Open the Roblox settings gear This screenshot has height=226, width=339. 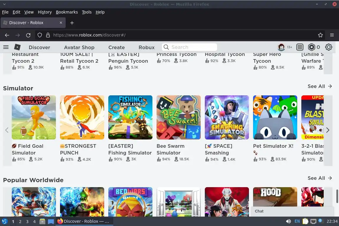[328, 47]
